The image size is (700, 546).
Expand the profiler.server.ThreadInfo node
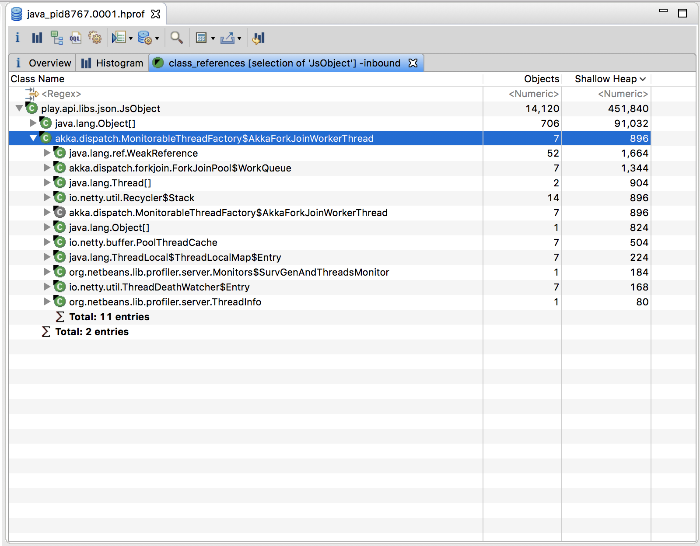(x=47, y=301)
